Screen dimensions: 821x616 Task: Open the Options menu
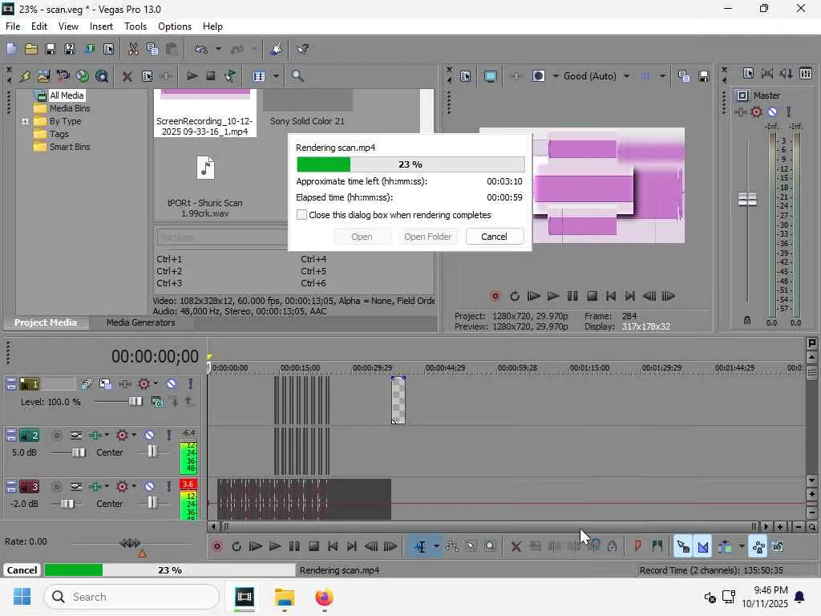174,26
